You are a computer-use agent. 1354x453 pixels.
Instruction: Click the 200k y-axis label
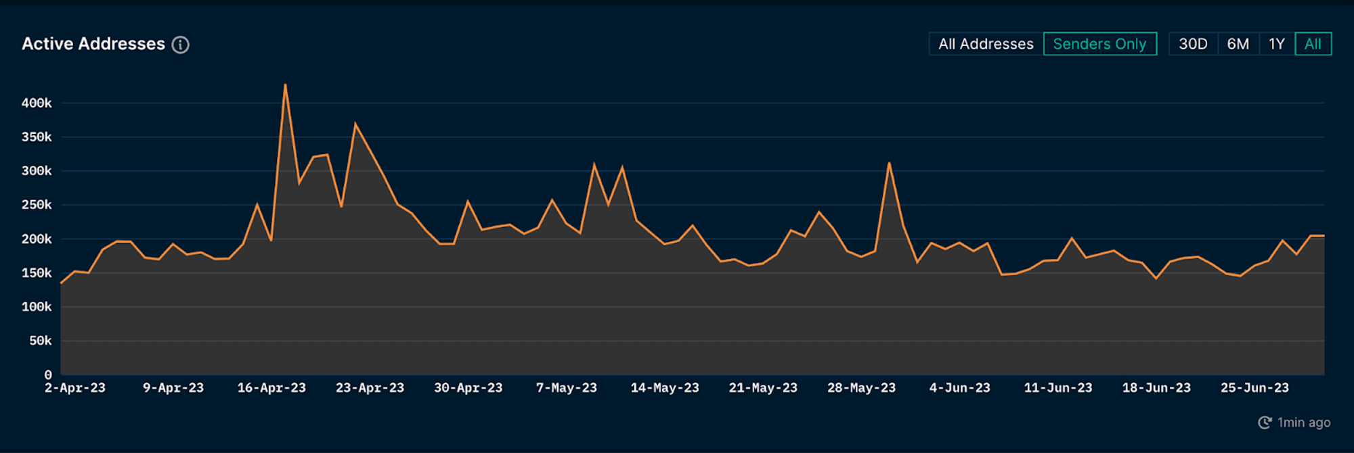(37, 239)
